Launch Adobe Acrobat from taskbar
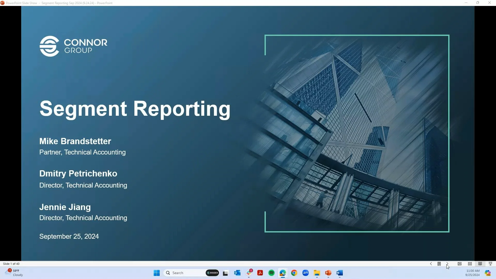496x279 pixels. coord(260,273)
